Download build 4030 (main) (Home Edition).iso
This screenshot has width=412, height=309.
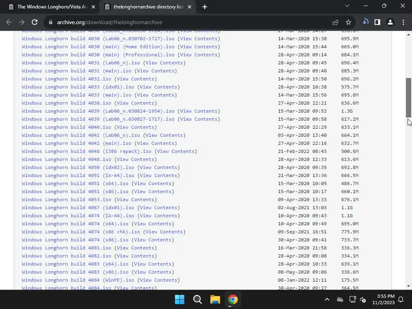pyautogui.click(x=98, y=47)
